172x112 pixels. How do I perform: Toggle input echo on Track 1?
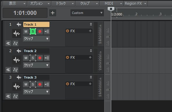[47, 31]
